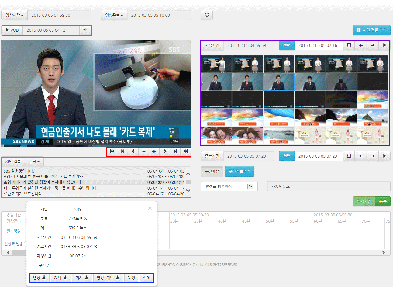Click the 편성표 방송 timeline row label
The image size is (393, 287).
[14, 243]
